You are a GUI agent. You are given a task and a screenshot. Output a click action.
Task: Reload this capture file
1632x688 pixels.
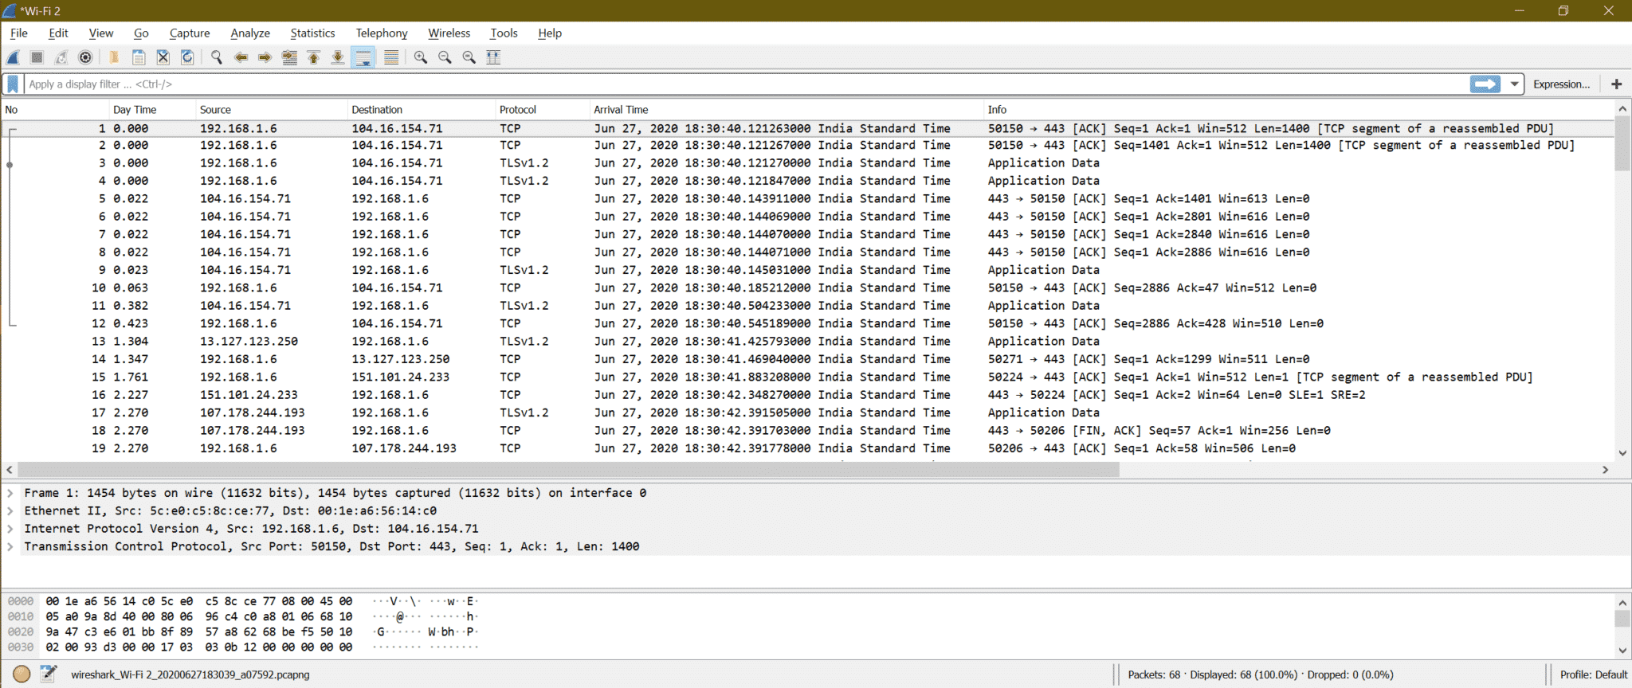pos(187,57)
